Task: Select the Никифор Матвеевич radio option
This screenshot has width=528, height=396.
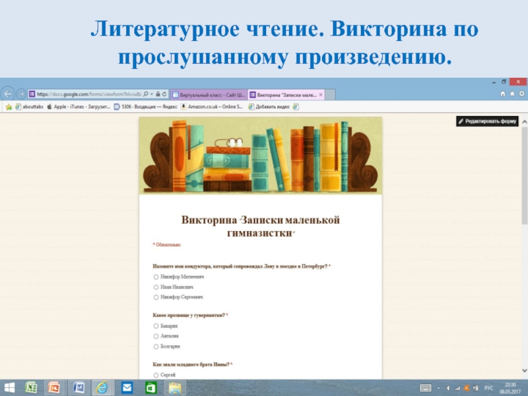Action: [x=156, y=277]
